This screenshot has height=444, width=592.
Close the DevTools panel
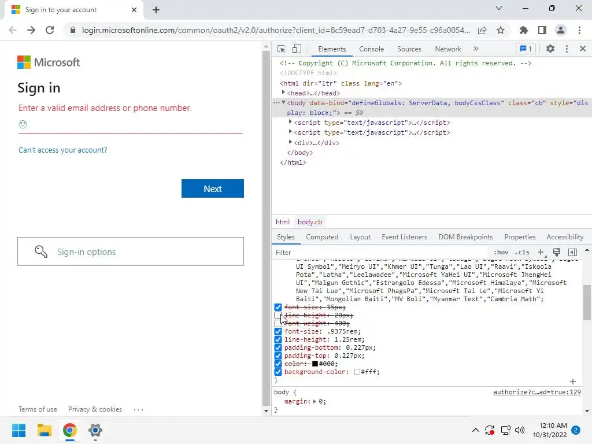click(x=582, y=49)
